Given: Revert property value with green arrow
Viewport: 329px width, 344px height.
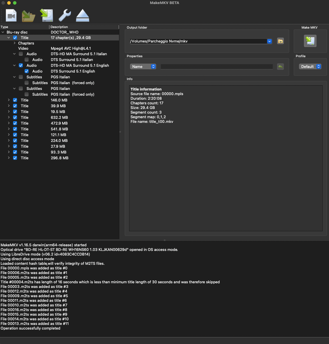Looking at the screenshot, I should click(x=280, y=67).
